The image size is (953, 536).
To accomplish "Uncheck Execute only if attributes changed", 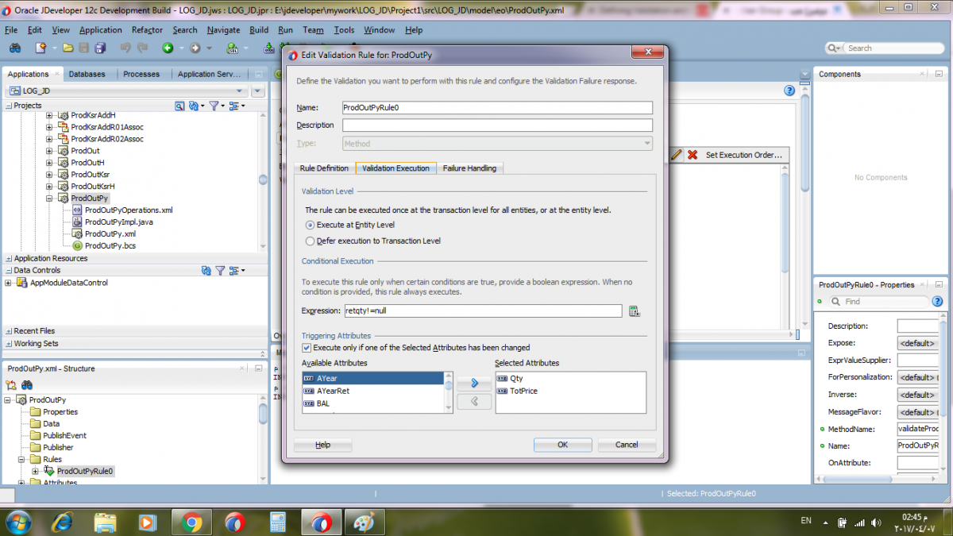I will click(307, 348).
